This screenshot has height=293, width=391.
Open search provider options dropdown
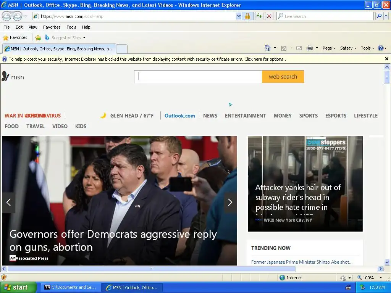[x=386, y=16]
